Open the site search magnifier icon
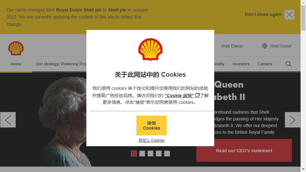 [288, 64]
